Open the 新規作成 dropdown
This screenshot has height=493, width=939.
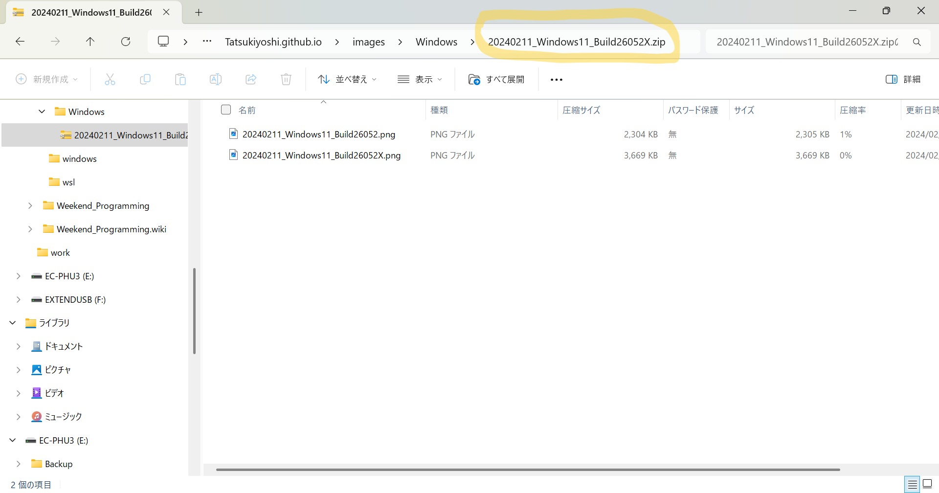pos(47,79)
